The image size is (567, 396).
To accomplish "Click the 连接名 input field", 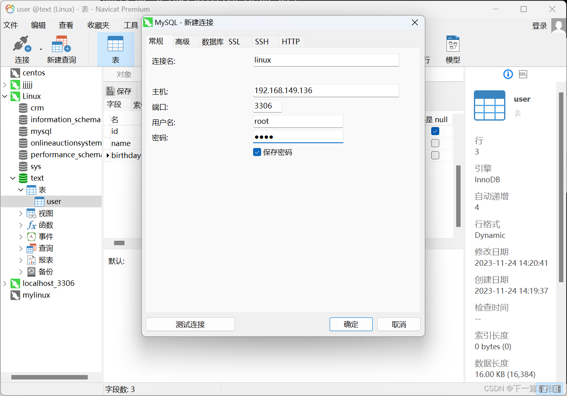I will 326,60.
